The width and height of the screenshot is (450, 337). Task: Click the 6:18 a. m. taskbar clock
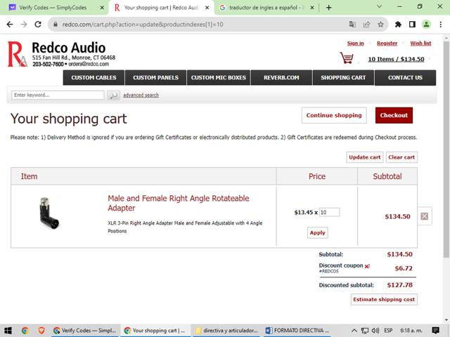[x=411, y=331]
